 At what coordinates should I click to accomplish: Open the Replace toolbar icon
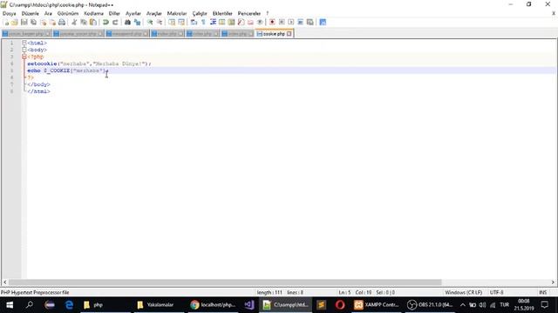[x=137, y=23]
